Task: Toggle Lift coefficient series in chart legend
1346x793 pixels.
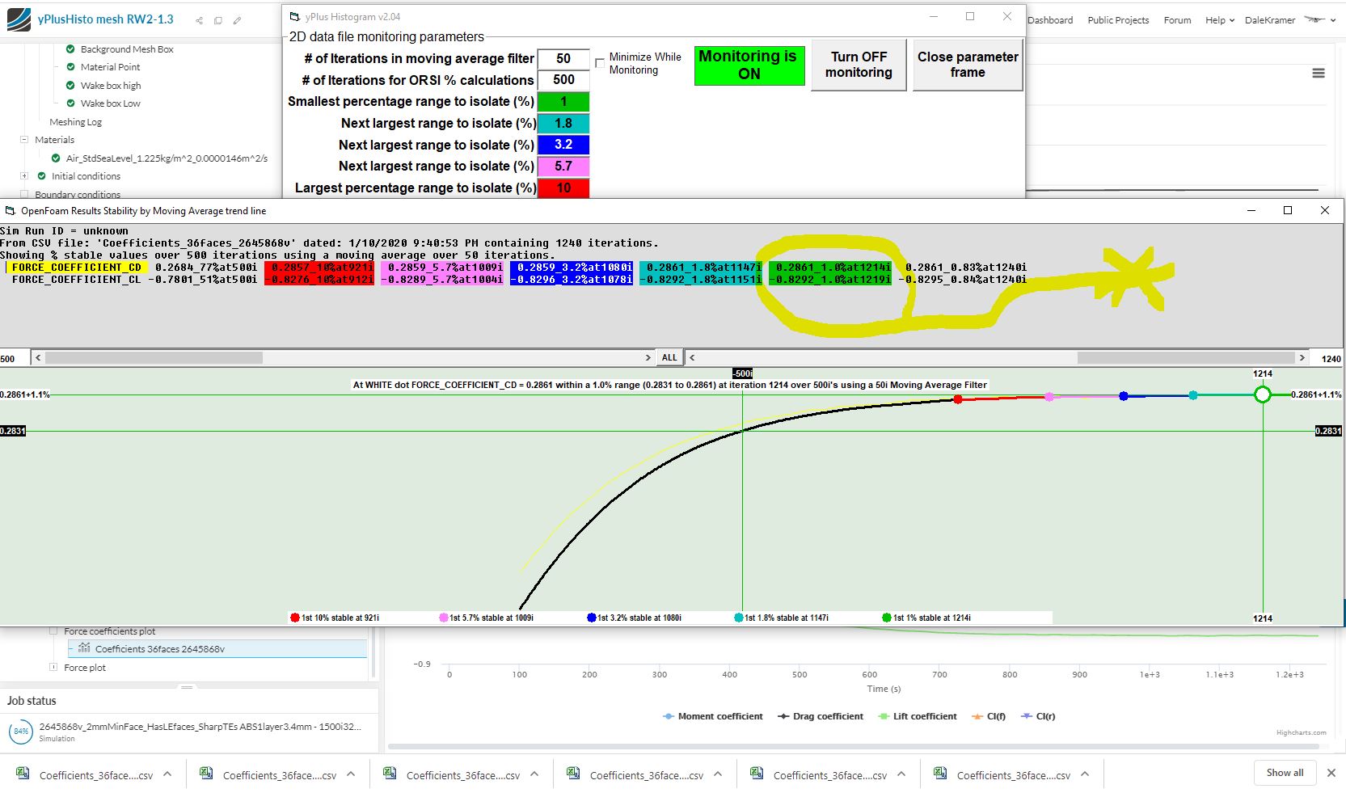Action: pos(917,716)
